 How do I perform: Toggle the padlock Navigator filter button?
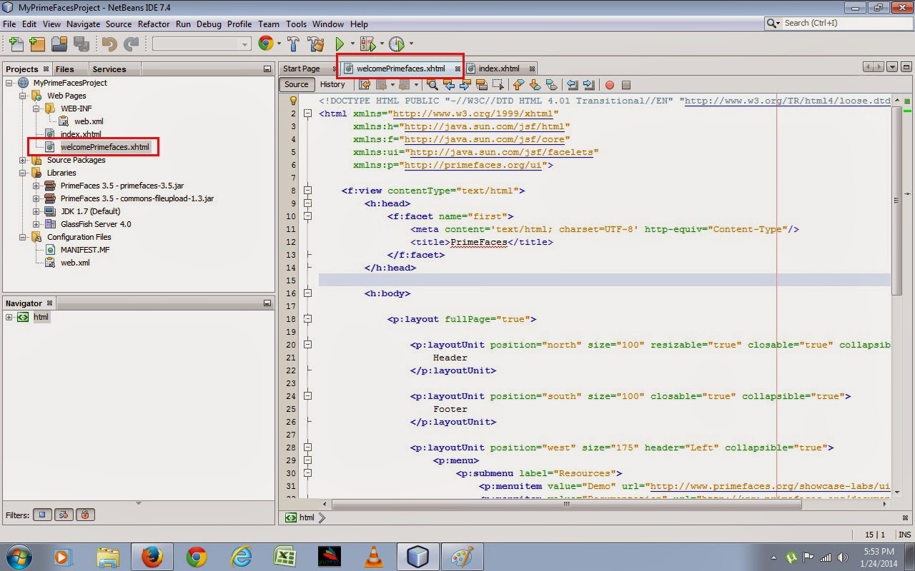point(85,515)
